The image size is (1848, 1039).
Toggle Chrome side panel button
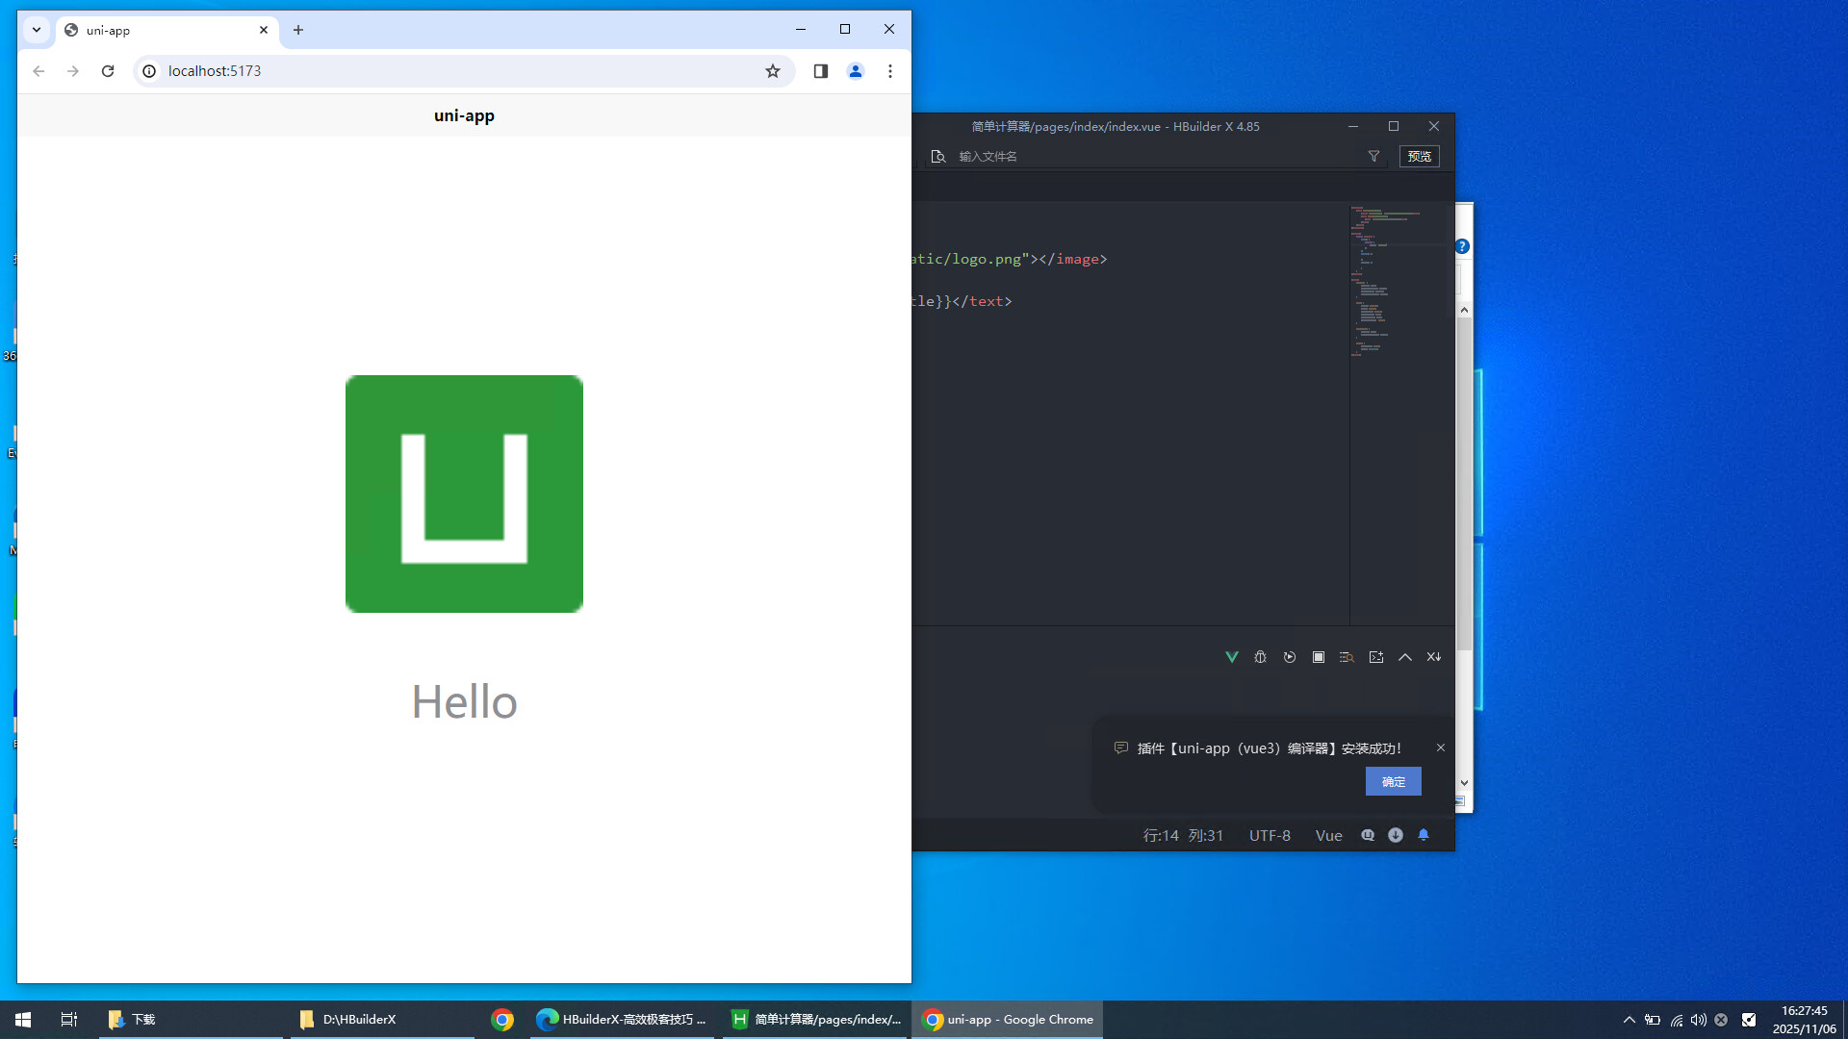click(x=821, y=71)
